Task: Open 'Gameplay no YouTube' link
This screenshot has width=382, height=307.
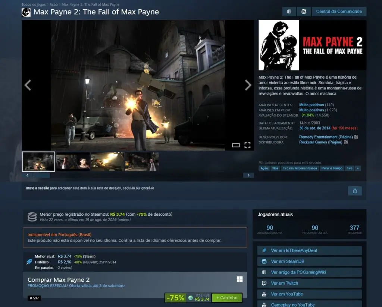Action: 309,304
